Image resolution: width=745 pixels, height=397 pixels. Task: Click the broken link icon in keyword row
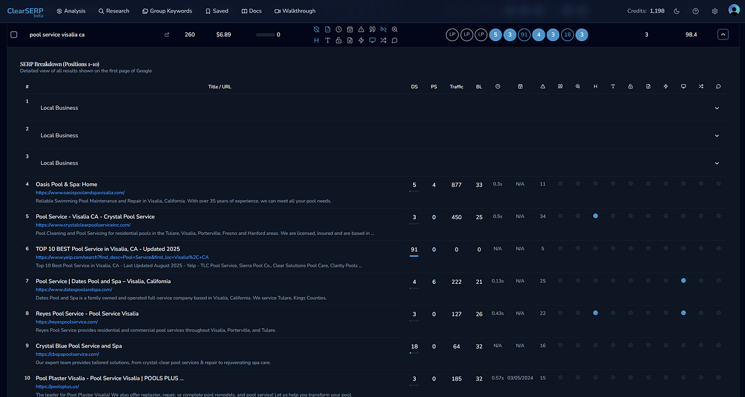[383, 30]
